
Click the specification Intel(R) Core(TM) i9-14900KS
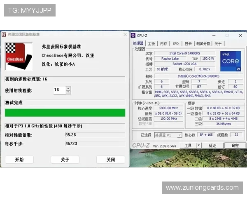click(x=198, y=76)
